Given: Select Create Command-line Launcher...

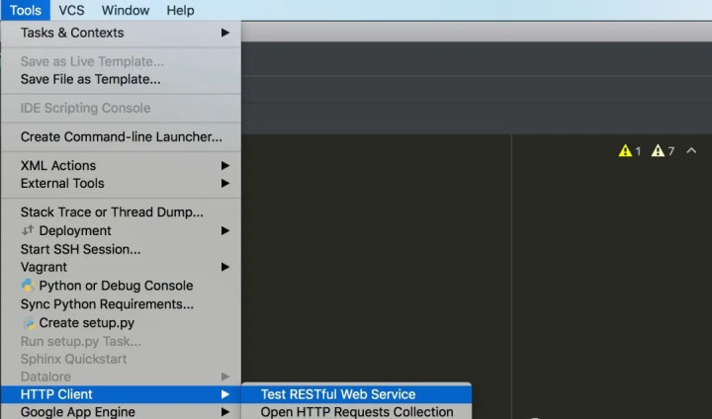Looking at the screenshot, I should point(121,136).
